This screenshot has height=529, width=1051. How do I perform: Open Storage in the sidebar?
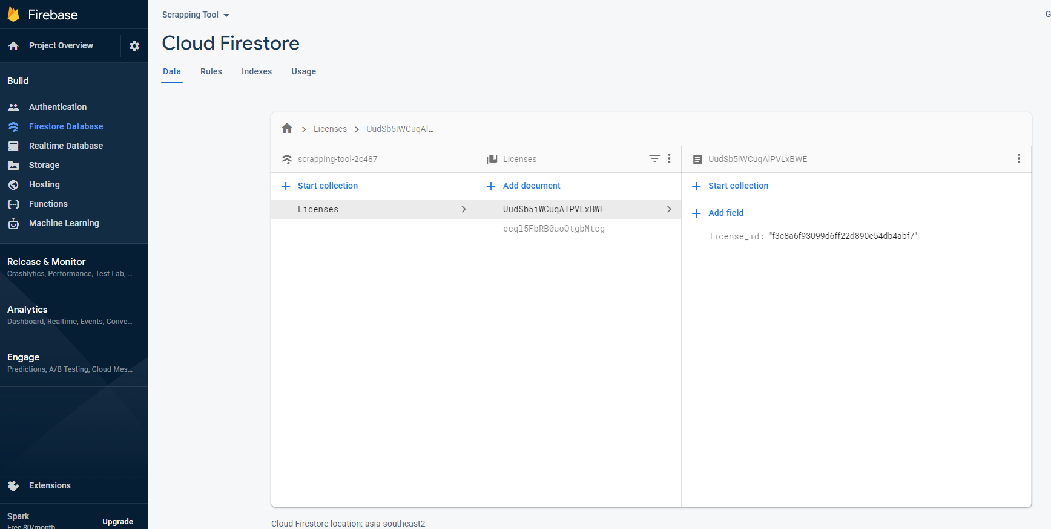(x=44, y=165)
